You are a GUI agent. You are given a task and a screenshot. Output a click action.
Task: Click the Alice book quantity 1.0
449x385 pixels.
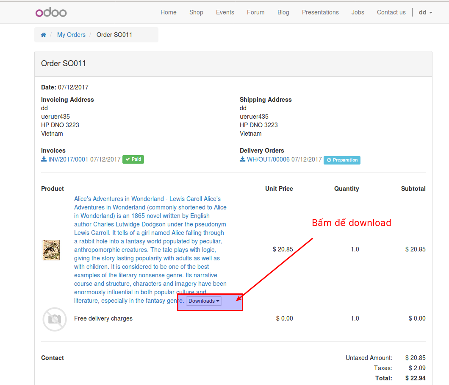point(355,249)
